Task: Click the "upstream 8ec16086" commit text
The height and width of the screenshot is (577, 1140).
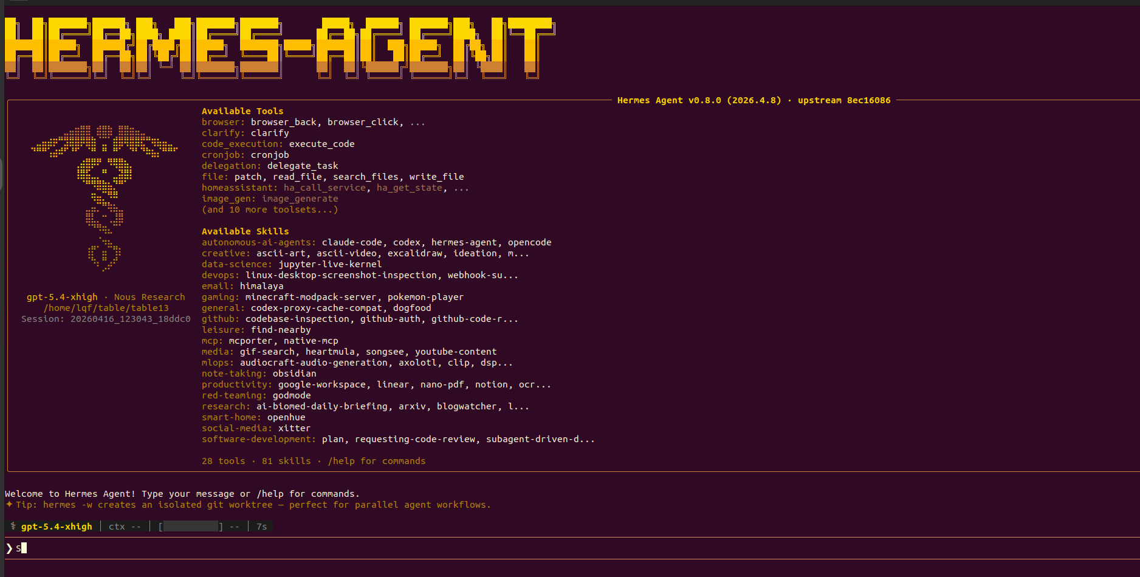Action: point(844,100)
